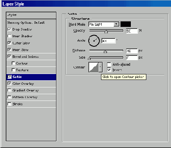This screenshot has width=171, height=148.
Task: Click the Distance slider handle
Action: (105, 51)
